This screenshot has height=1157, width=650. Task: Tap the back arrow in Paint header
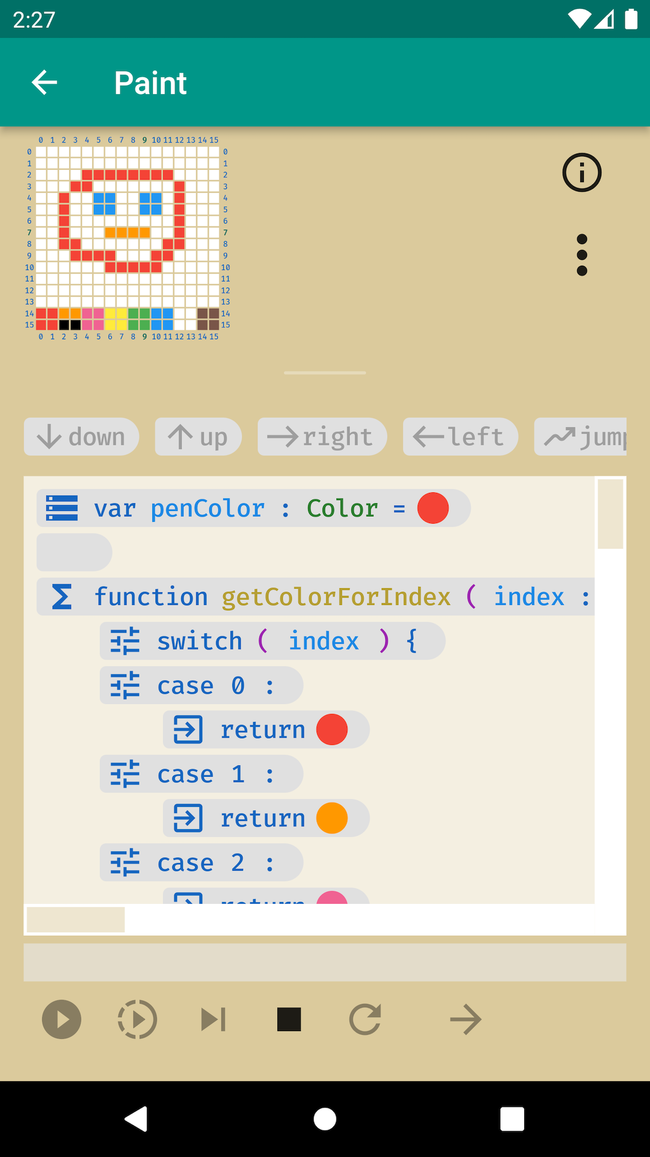[x=45, y=83]
